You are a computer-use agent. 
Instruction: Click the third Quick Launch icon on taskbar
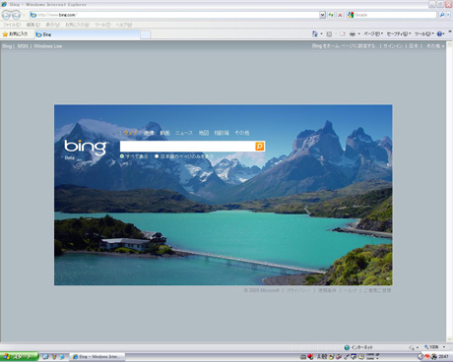62,356
